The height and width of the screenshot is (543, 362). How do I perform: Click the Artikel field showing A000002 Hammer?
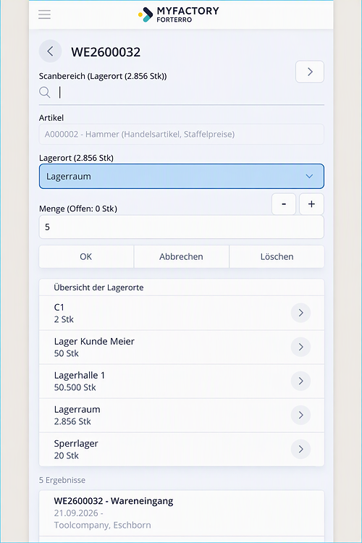(182, 135)
